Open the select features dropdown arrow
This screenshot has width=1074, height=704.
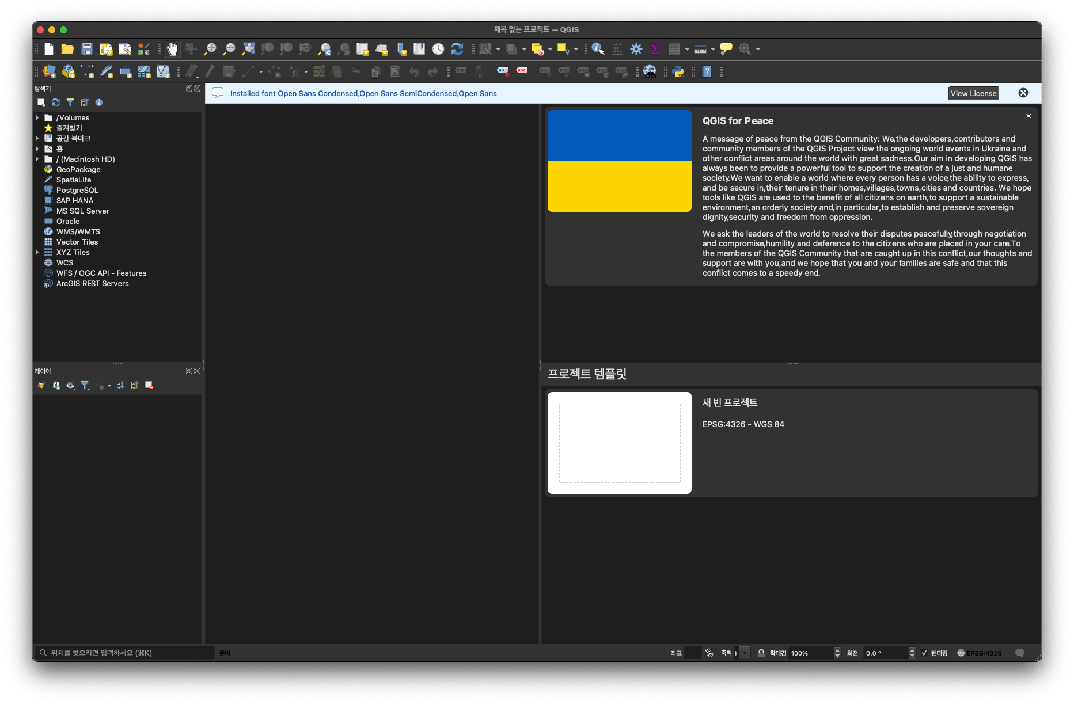coord(498,50)
